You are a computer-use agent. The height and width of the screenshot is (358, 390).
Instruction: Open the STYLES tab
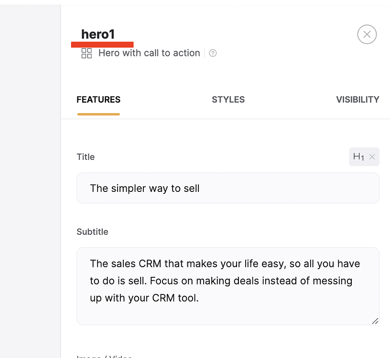(228, 100)
